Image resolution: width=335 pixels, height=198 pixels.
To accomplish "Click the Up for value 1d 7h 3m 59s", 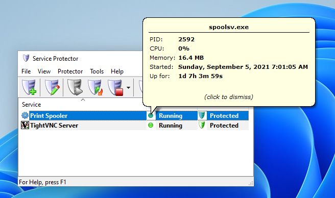I will [200, 76].
